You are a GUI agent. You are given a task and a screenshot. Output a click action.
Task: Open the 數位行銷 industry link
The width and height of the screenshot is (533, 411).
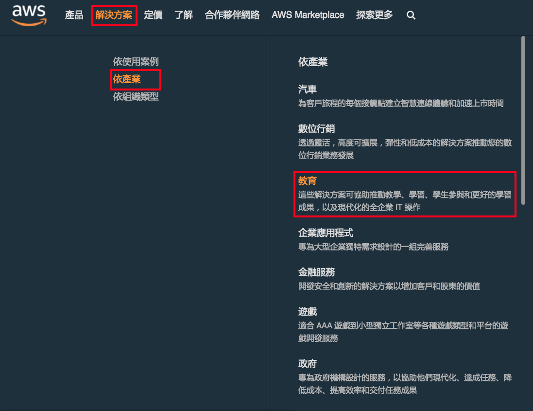click(x=316, y=128)
